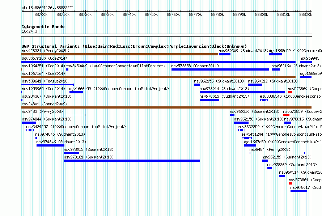
Task: Select the nsv962156 (Sudmant2013) blue bar
Action: (x=197, y=85)
